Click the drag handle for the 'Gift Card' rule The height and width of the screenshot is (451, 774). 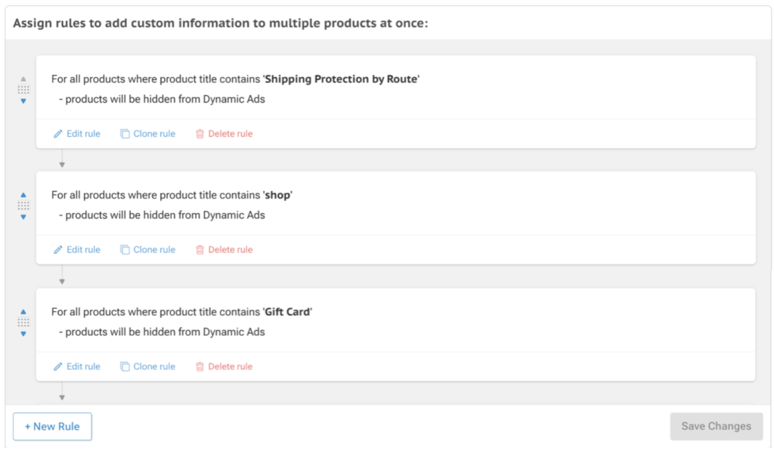[x=23, y=323]
